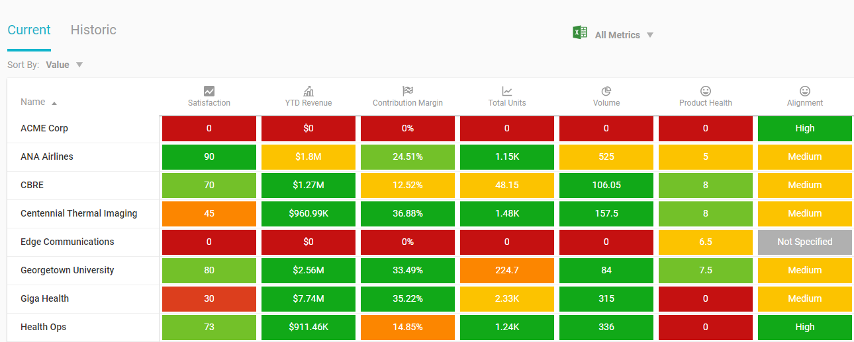This screenshot has width=854, height=342.
Task: Click the Contribution Margin flag icon
Action: click(x=408, y=91)
